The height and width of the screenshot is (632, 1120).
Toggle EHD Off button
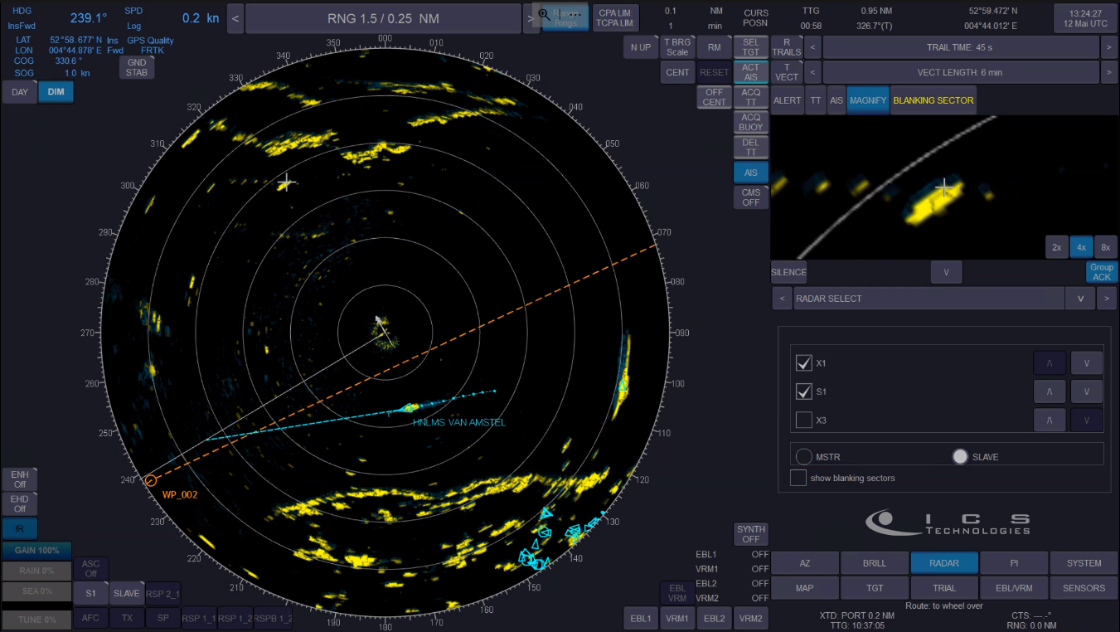(x=20, y=504)
